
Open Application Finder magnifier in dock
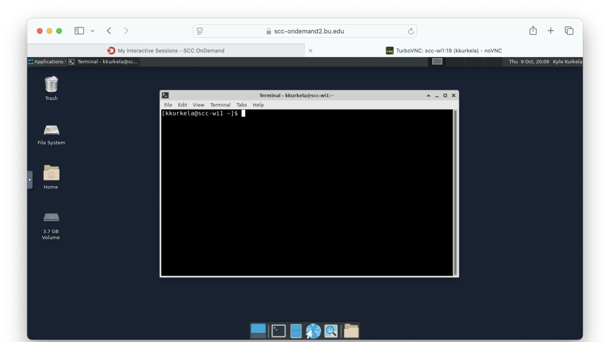tap(331, 331)
